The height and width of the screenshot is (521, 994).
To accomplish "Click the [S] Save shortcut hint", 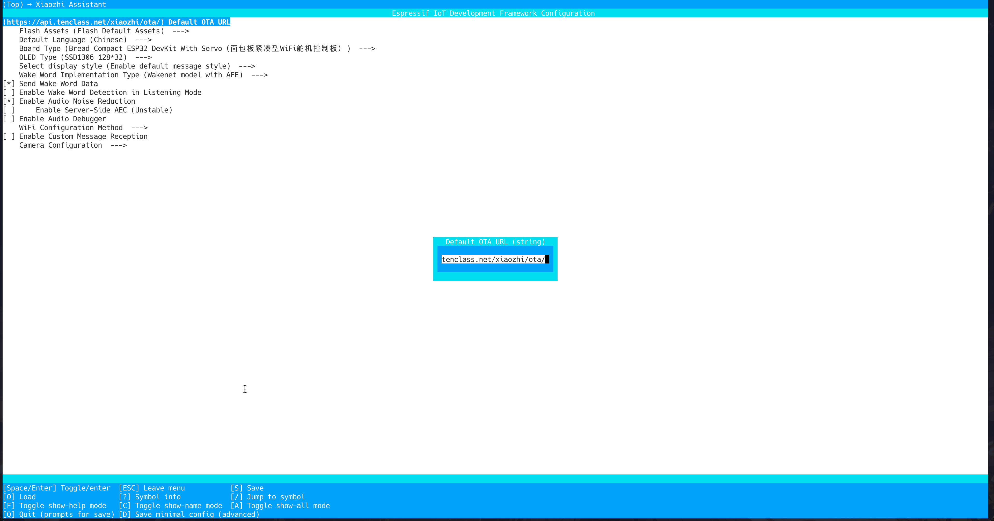I will point(247,488).
